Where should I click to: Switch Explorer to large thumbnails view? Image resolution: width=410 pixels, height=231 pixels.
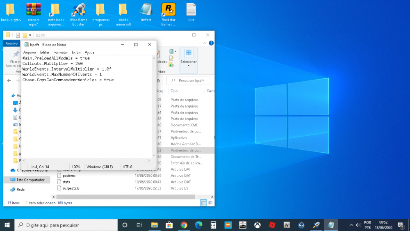click(x=210, y=203)
